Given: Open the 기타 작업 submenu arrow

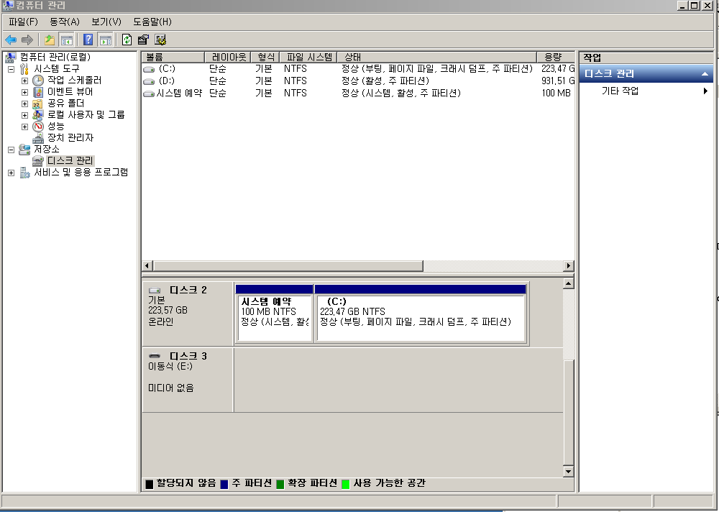Looking at the screenshot, I should (705, 91).
